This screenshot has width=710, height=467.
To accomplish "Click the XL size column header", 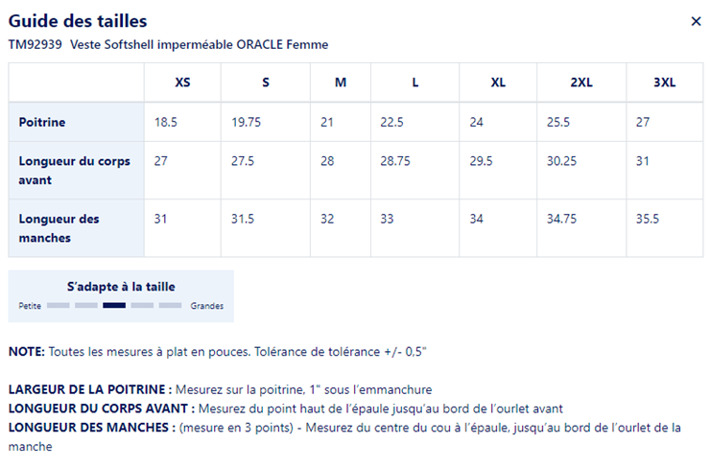I will (x=498, y=82).
